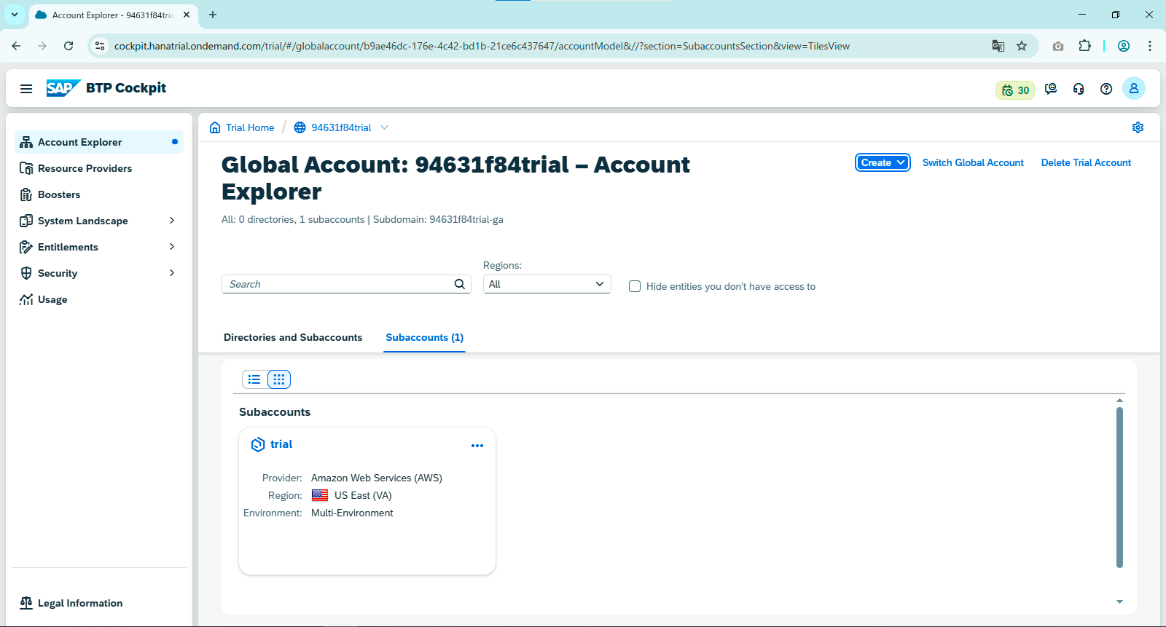Open the Regions dropdown

tap(547, 284)
